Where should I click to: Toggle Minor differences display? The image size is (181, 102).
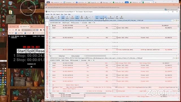click(x=77, y=18)
